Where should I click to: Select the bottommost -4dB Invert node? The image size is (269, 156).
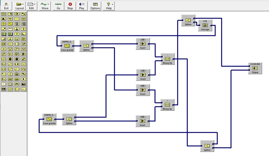(142, 121)
